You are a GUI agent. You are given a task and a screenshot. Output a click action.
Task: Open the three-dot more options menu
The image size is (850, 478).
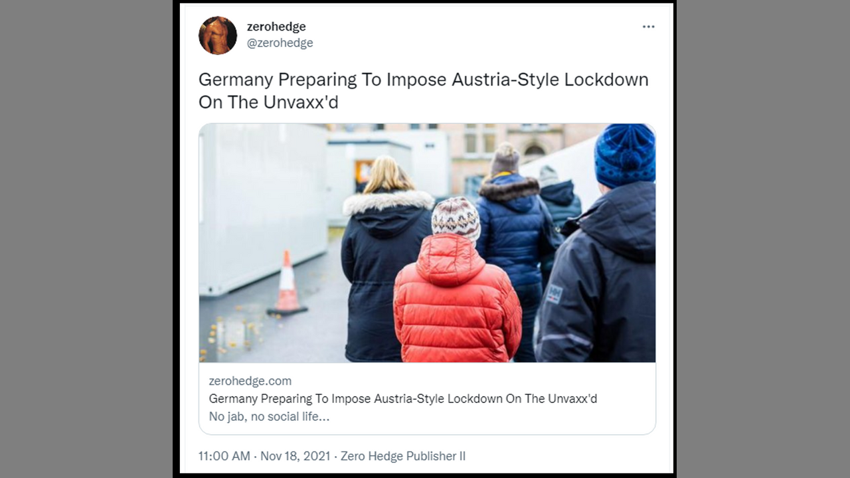point(648,27)
